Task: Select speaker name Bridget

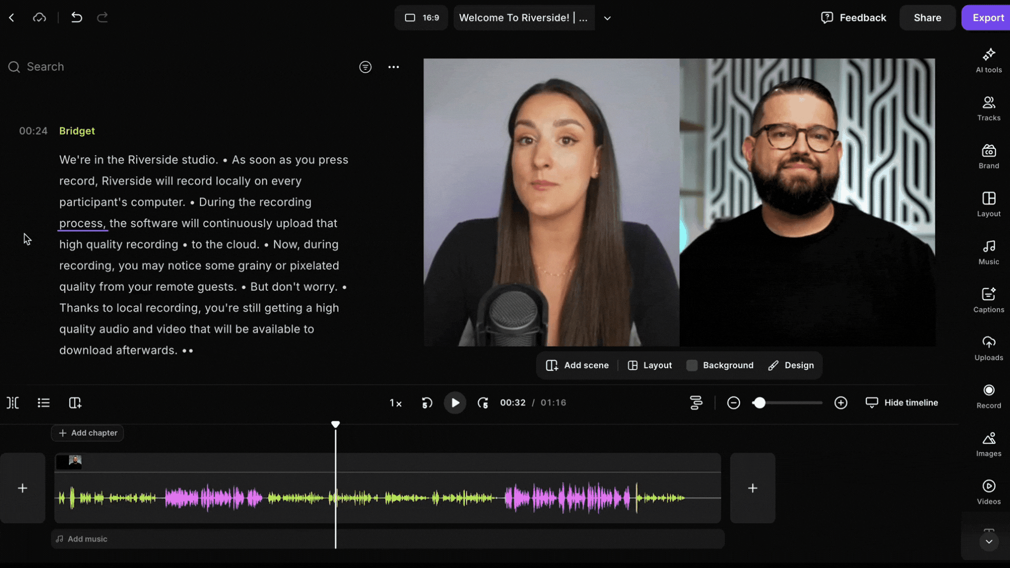Action: [77, 131]
